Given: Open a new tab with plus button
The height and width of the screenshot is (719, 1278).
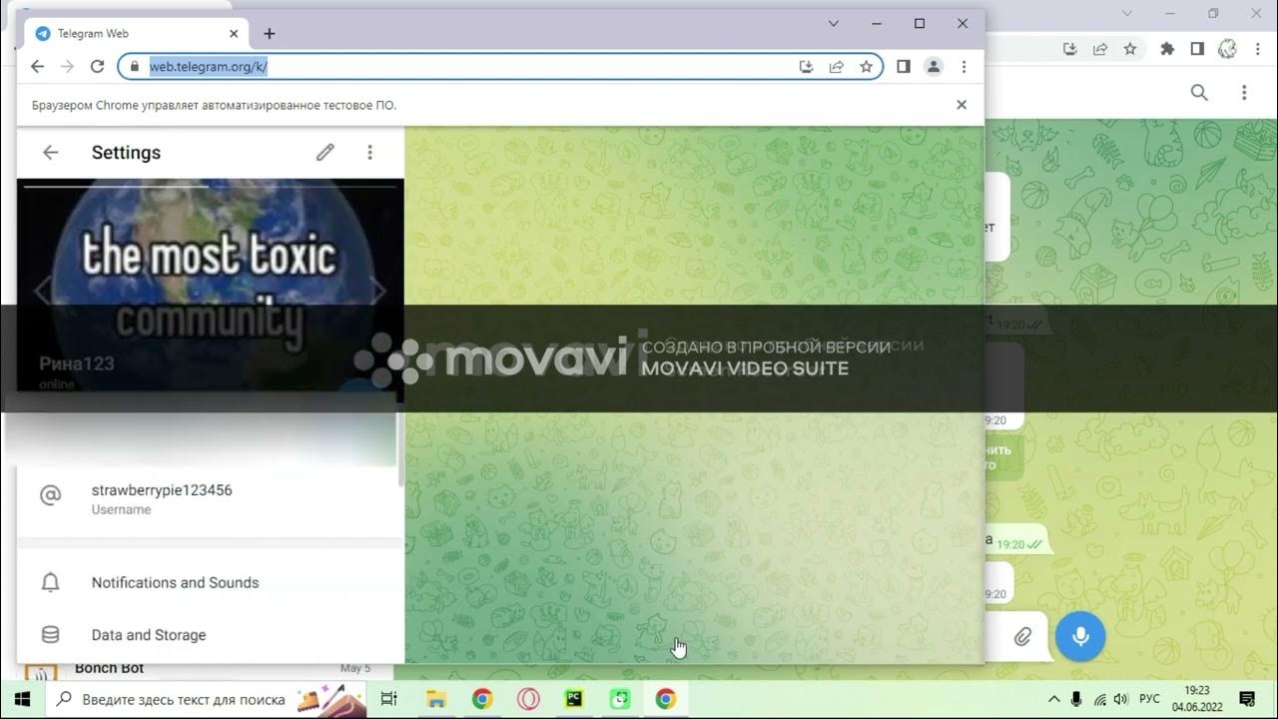Looking at the screenshot, I should click(x=270, y=33).
